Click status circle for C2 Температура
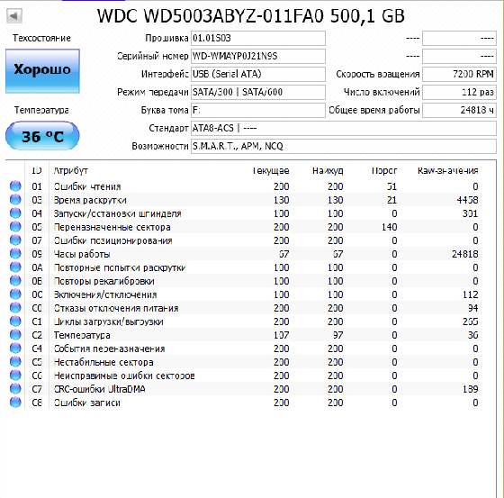Screen dimensions: 504x498 pos(15,335)
